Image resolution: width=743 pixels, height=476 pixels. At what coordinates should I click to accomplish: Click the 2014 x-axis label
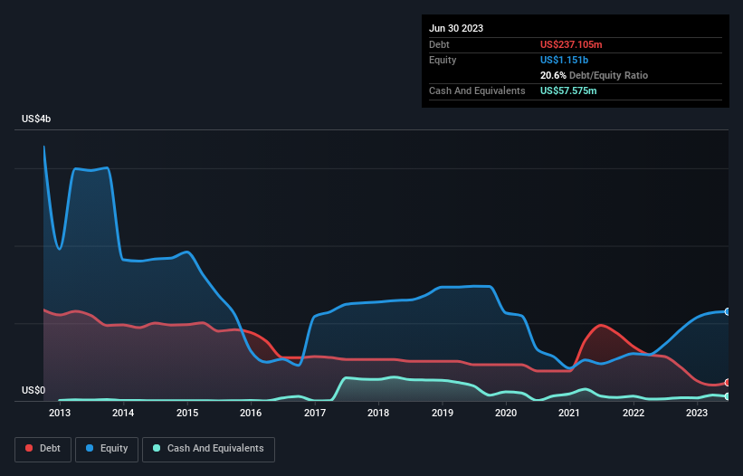[x=123, y=413]
